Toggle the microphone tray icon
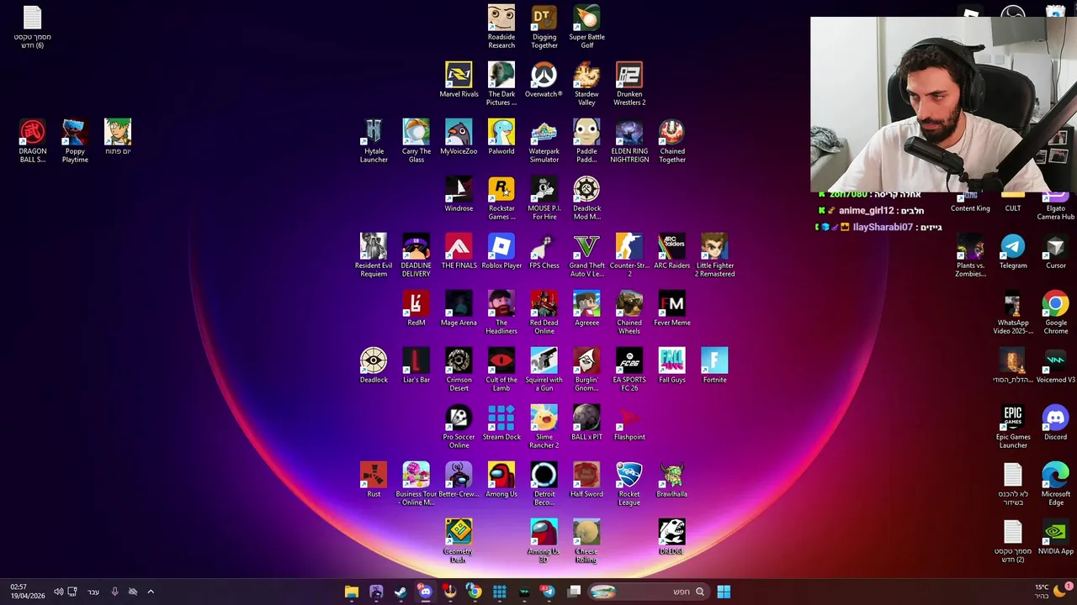Image resolution: width=1077 pixels, height=605 pixels. point(114,592)
